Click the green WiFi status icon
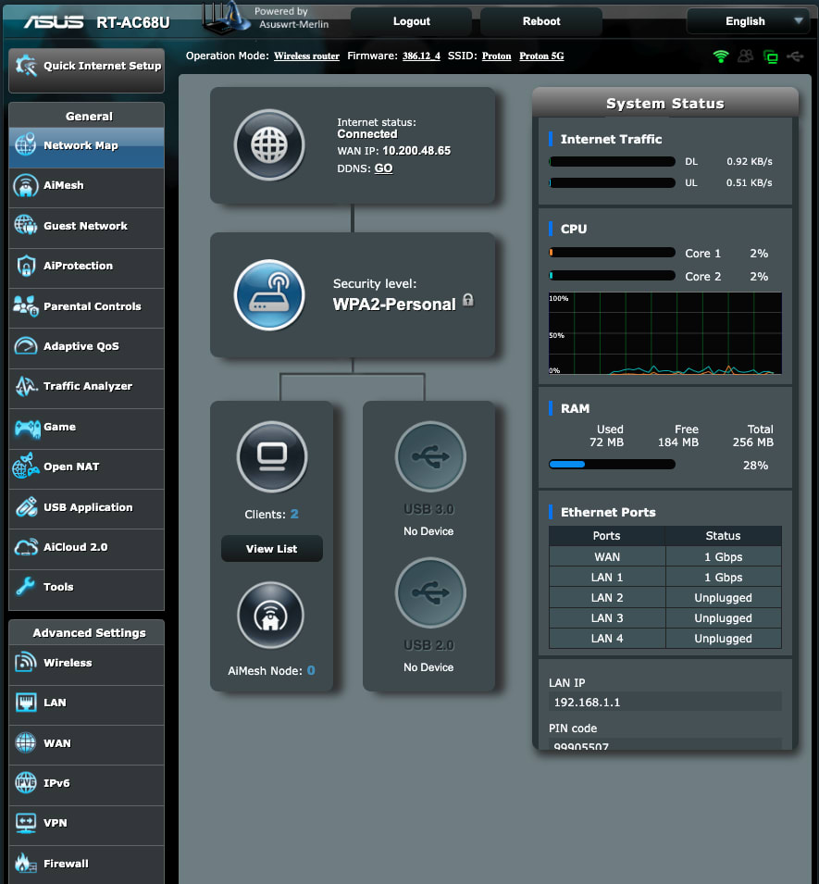The image size is (819, 884). [720, 56]
